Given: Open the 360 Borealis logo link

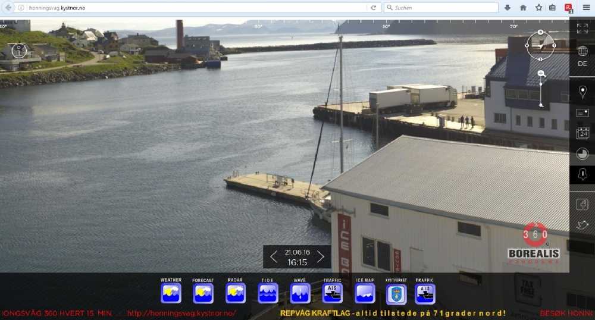Looking at the screenshot, I should click(534, 243).
